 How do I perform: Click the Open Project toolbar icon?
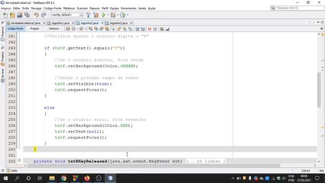coord(20,15)
